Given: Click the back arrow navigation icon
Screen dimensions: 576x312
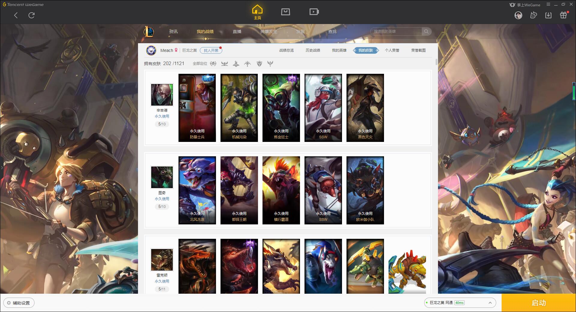Looking at the screenshot, I should pyautogui.click(x=16, y=15).
